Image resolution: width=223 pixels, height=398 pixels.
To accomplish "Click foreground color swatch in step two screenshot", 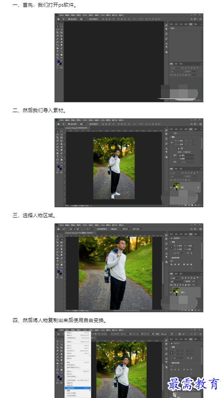I will [x=59, y=167].
